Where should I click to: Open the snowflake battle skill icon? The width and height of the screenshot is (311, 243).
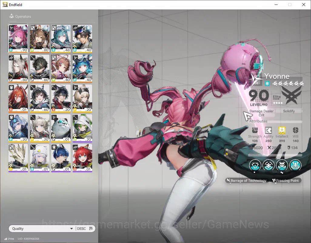click(x=268, y=165)
